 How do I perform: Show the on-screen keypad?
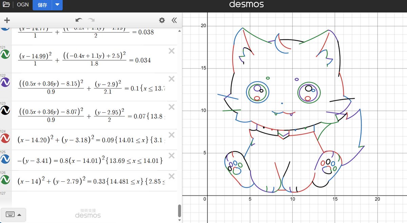(10, 214)
